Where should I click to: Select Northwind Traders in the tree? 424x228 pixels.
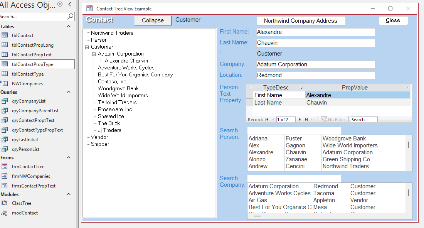(x=112, y=33)
